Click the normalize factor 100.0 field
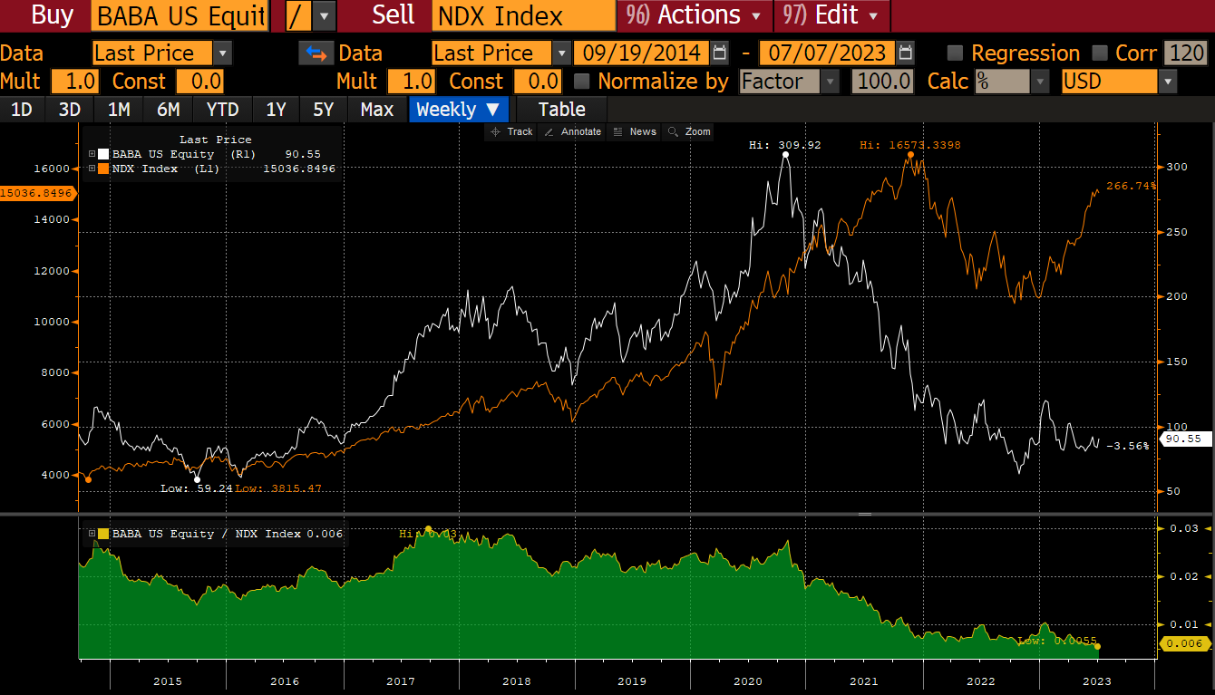The image size is (1215, 695). click(883, 82)
